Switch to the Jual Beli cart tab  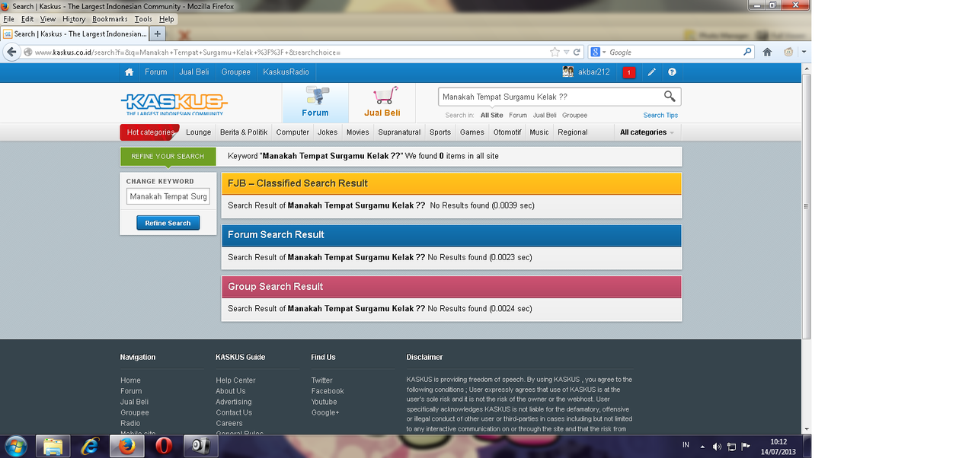tap(382, 103)
